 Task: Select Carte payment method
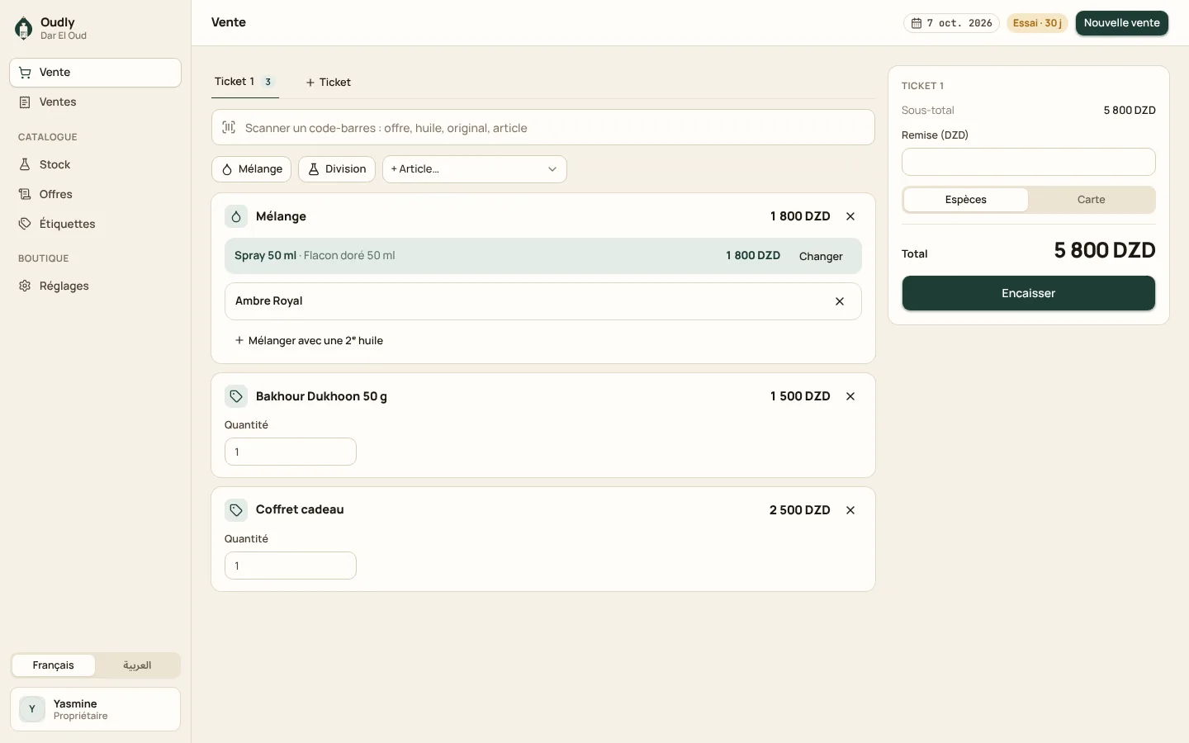pyautogui.click(x=1091, y=200)
